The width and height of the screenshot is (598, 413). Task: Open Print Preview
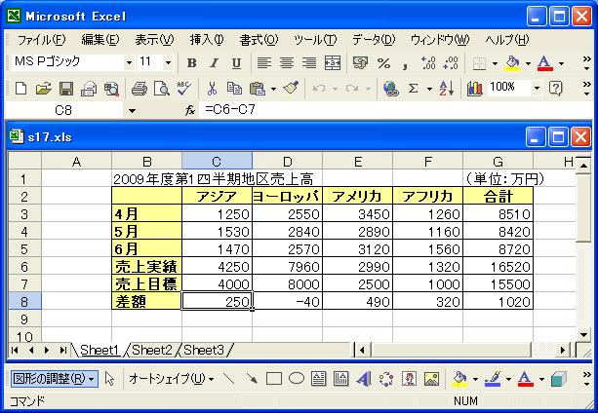(x=162, y=89)
